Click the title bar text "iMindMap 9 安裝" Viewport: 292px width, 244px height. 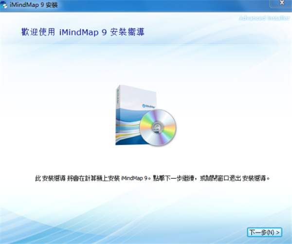[x=34, y=5]
